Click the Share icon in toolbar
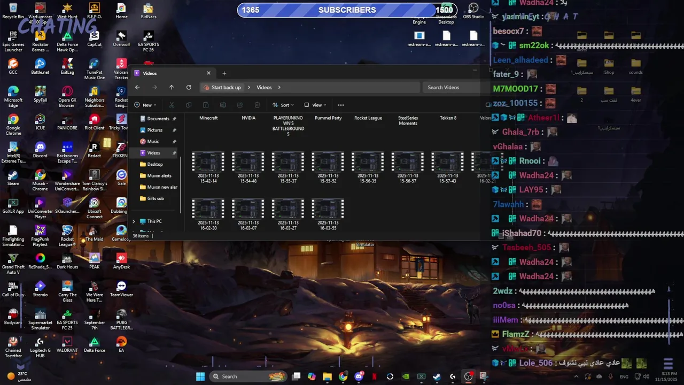Screen dimensions: 684x385 pos(240,105)
